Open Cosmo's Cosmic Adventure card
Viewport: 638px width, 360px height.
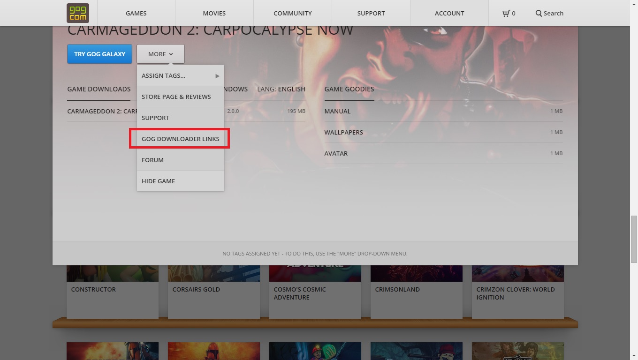[315, 292]
